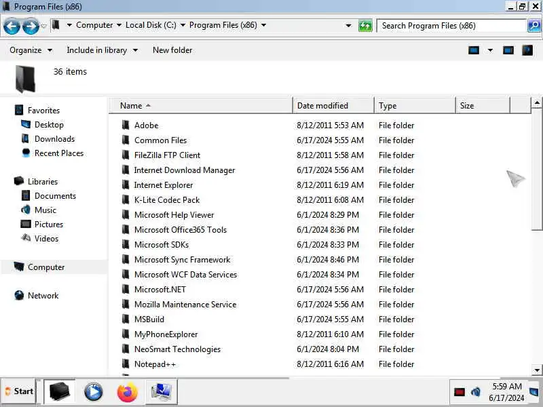Image resolution: width=543 pixels, height=407 pixels.
Task: Select the K-Lite Codec Pack folder icon
Action: pyautogui.click(x=126, y=199)
